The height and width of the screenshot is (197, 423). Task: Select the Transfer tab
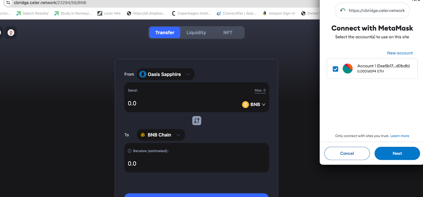click(x=165, y=33)
